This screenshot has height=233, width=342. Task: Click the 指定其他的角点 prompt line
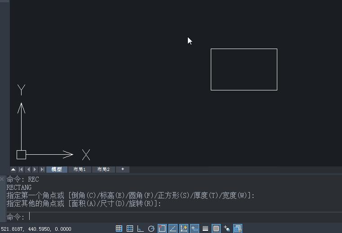(x=84, y=203)
